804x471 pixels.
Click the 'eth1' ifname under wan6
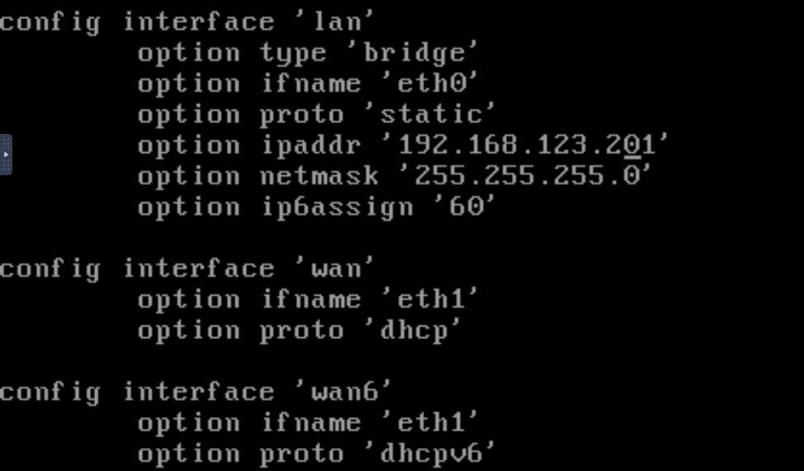click(430, 423)
